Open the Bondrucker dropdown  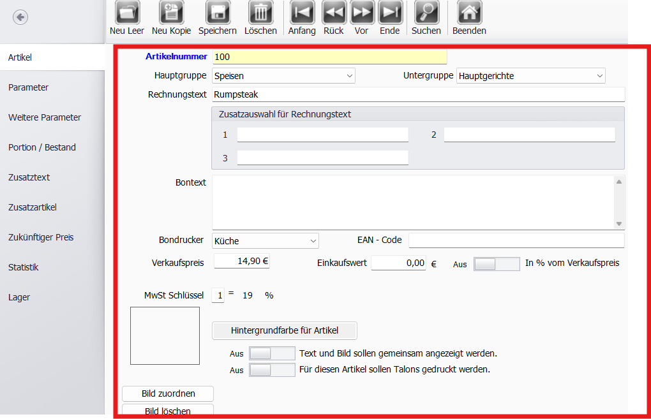pos(266,241)
